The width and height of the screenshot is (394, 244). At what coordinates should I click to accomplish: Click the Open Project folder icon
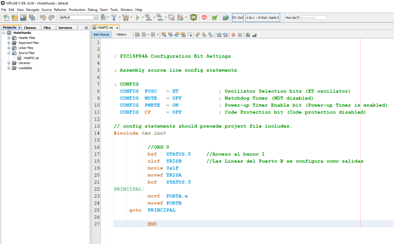point(23,18)
